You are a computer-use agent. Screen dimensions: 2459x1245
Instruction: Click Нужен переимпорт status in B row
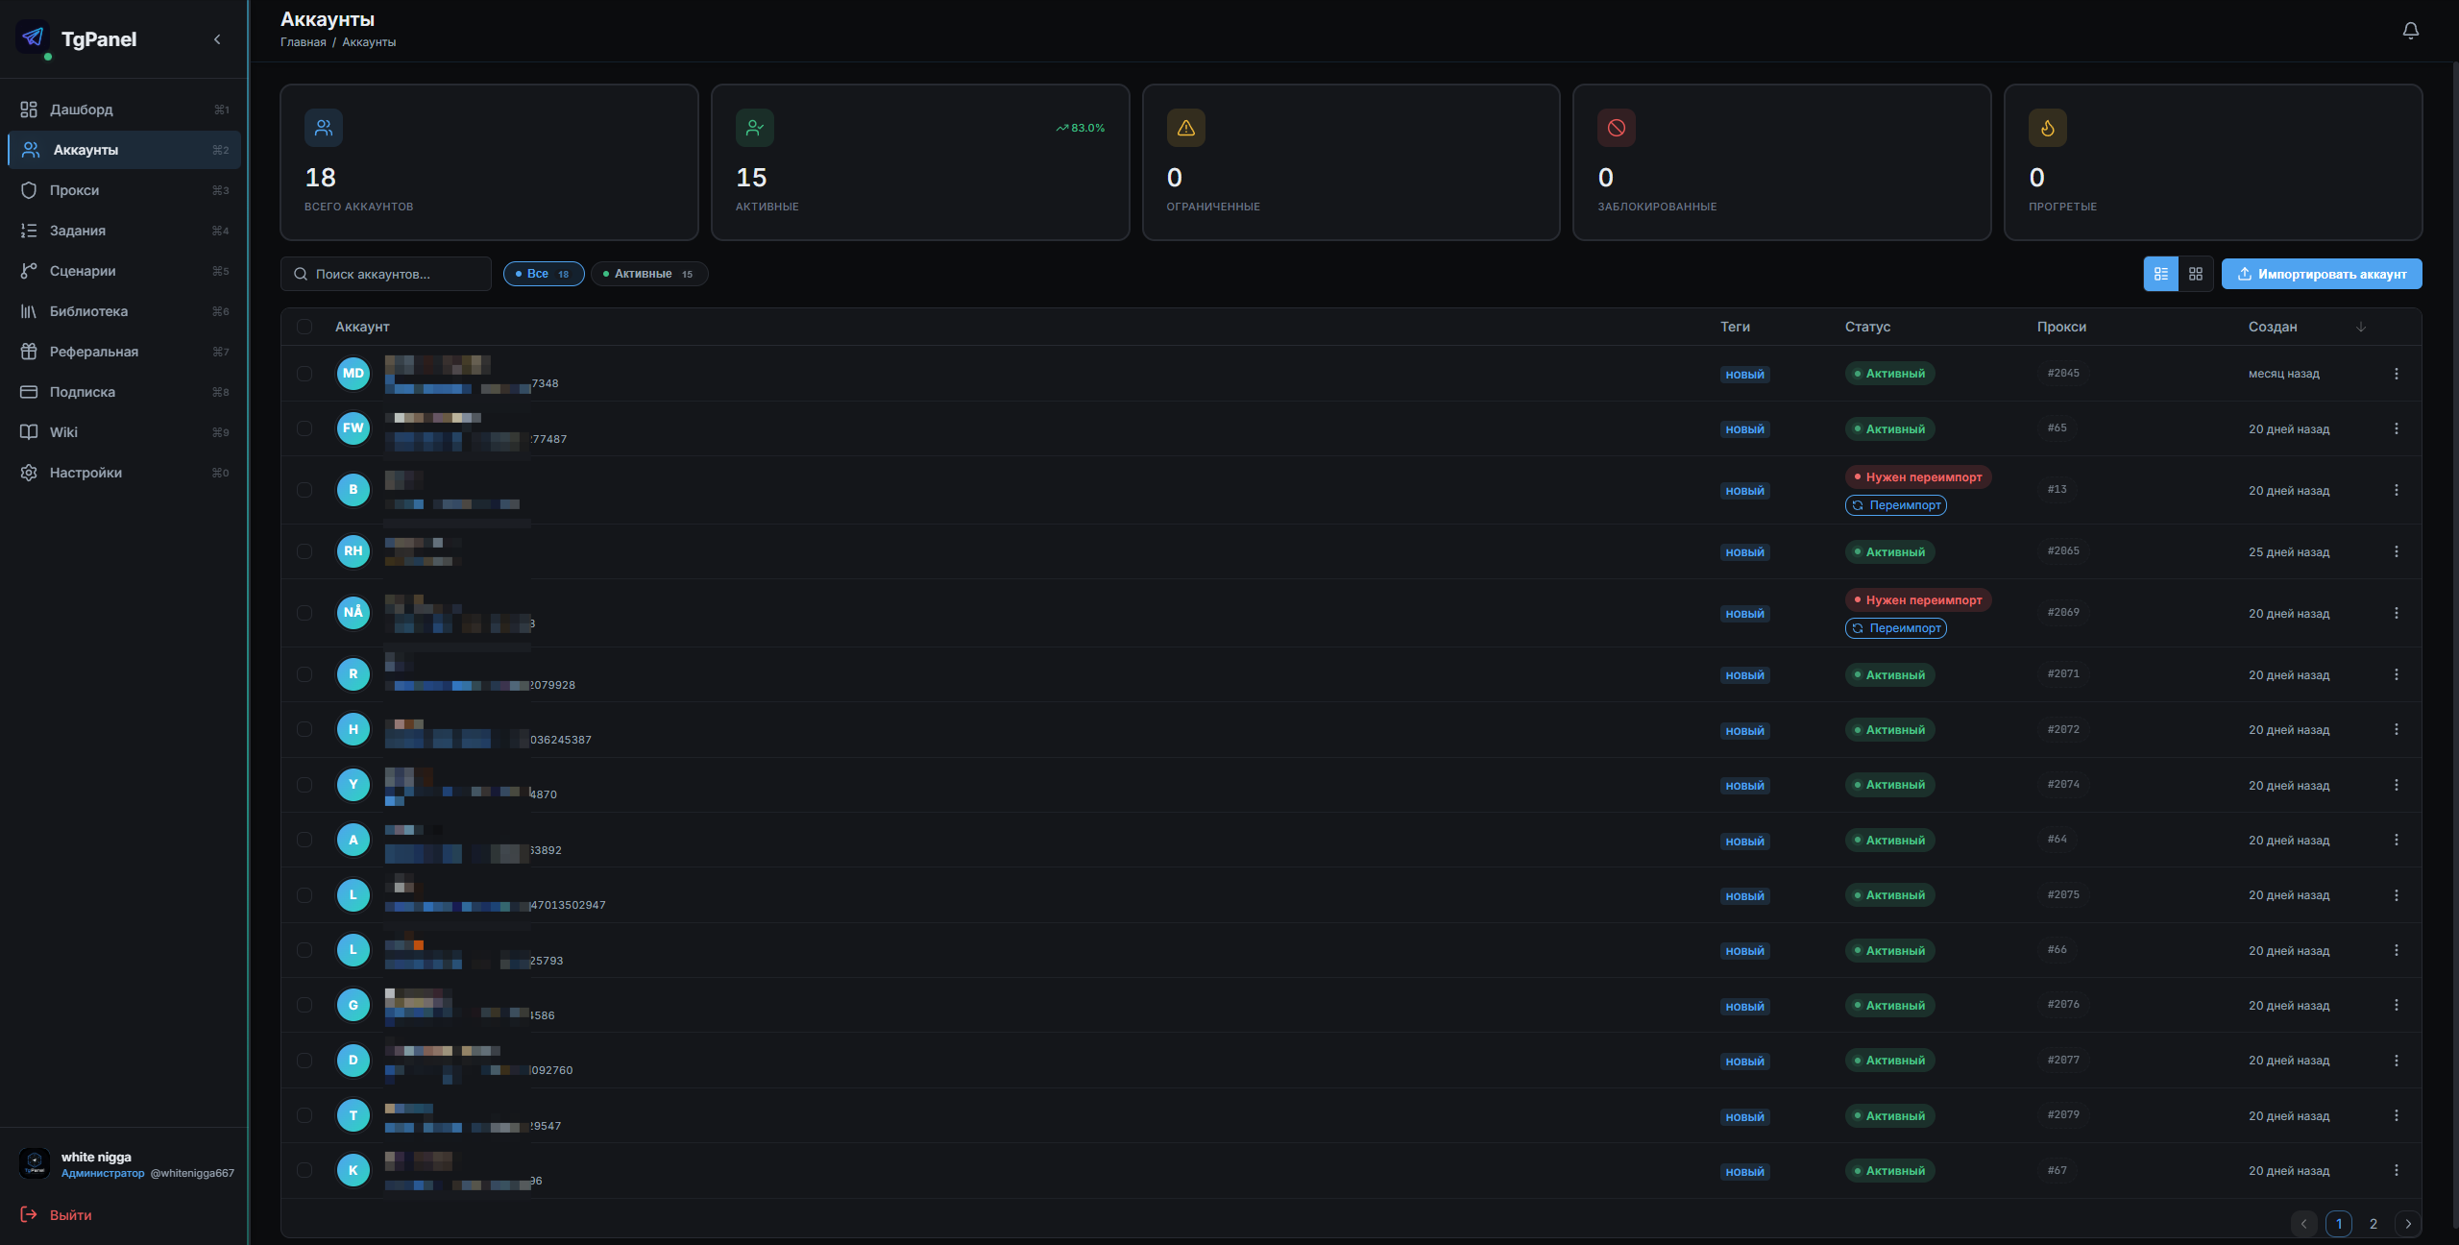[1918, 477]
